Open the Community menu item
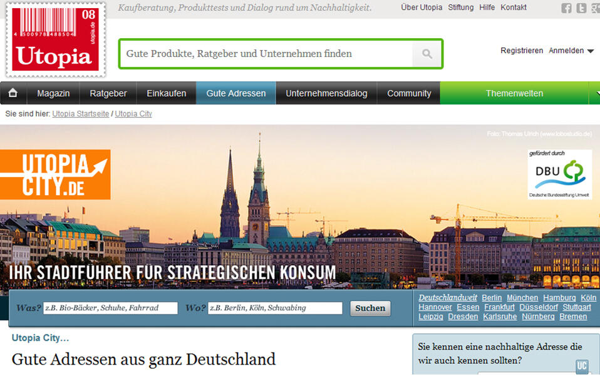The width and height of the screenshot is (600, 377). coord(408,93)
